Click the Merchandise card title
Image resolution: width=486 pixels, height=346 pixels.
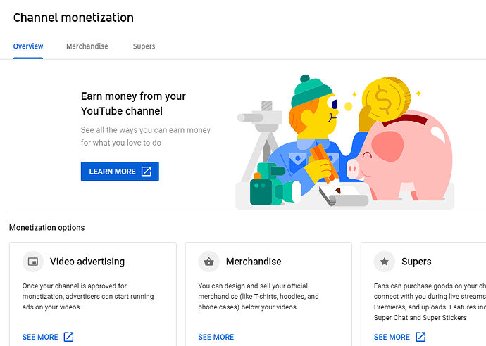click(254, 262)
